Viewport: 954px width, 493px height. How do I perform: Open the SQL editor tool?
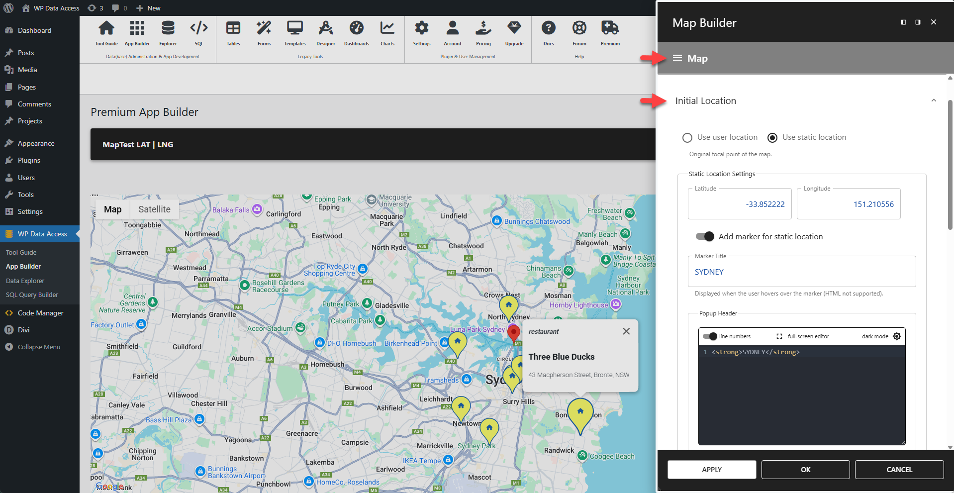198,32
